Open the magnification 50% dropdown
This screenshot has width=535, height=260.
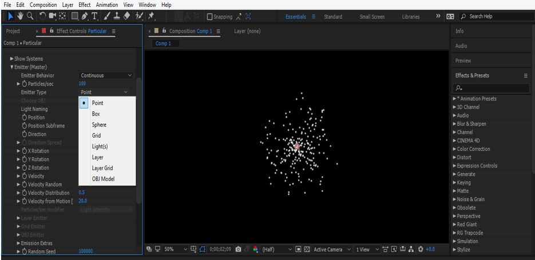click(x=176, y=250)
